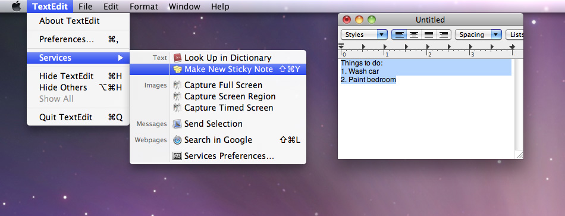This screenshot has height=216, width=565.
Task: Choose About TextEdit
Action: tap(78, 21)
